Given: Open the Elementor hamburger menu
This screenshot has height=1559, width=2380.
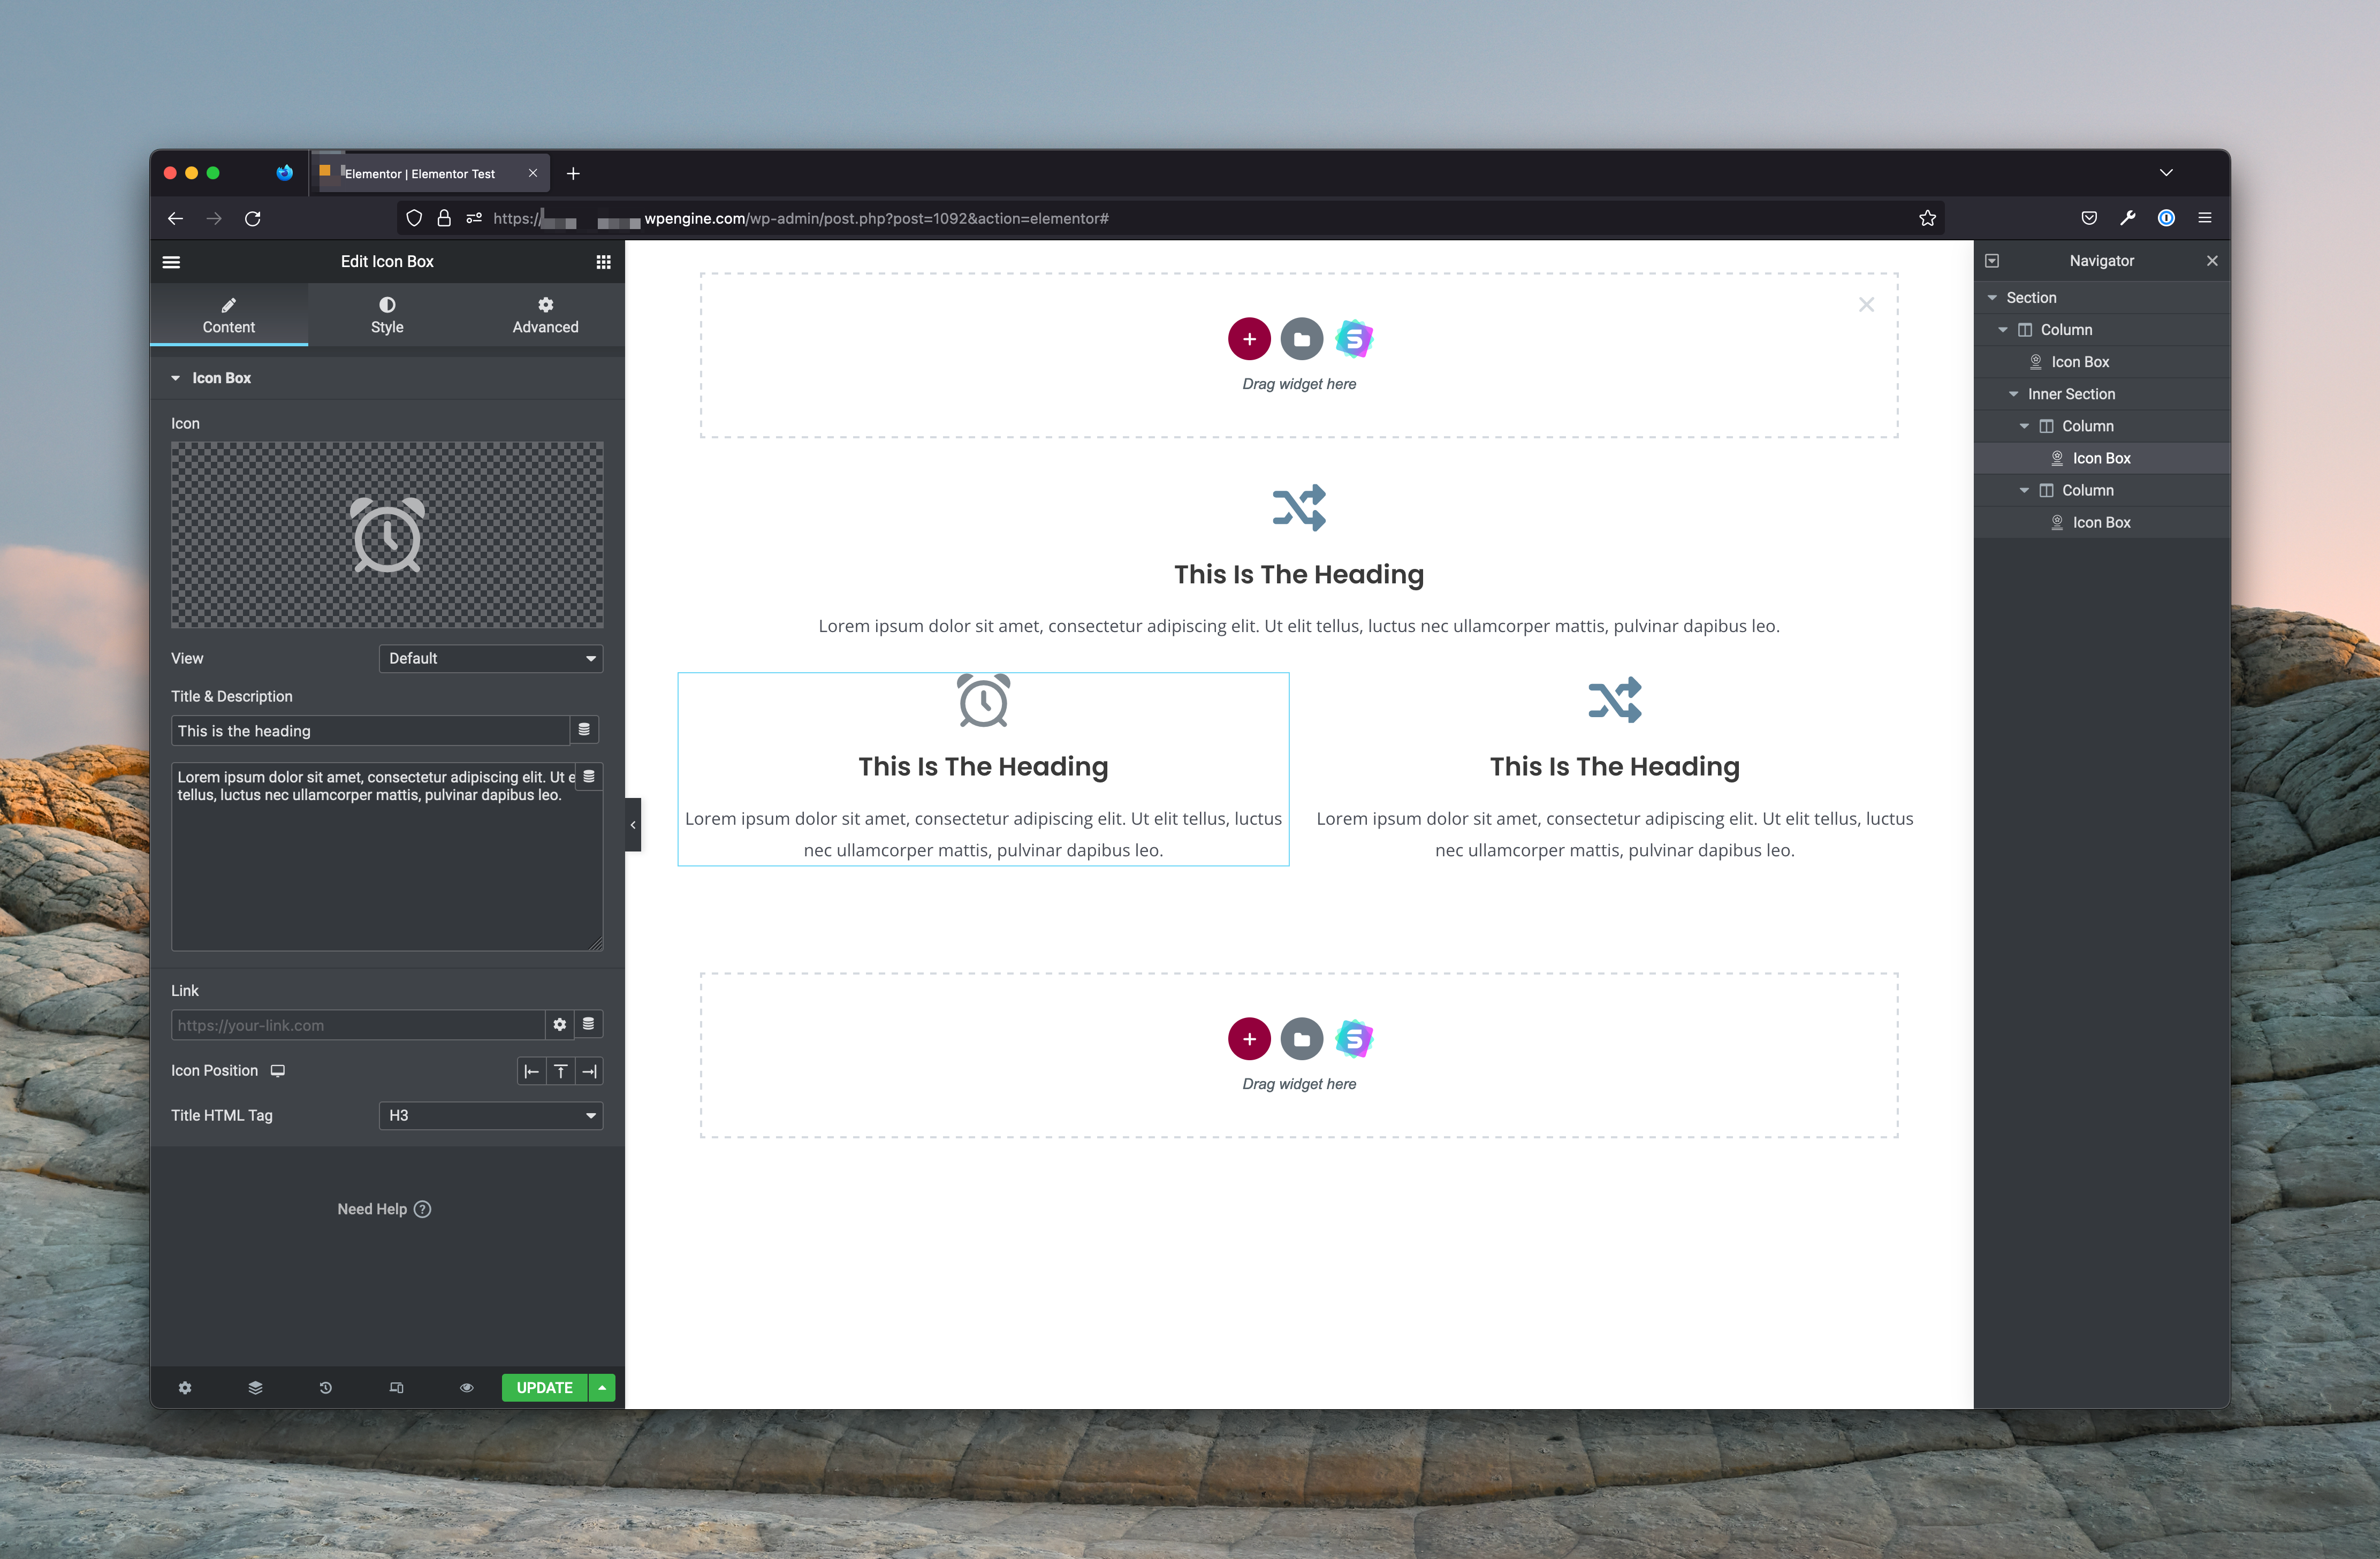Looking at the screenshot, I should point(171,262).
